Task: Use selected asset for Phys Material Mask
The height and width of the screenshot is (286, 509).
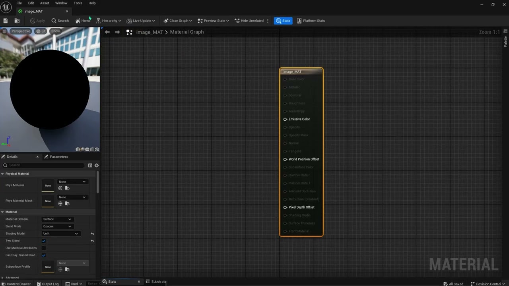Action: click(x=60, y=204)
